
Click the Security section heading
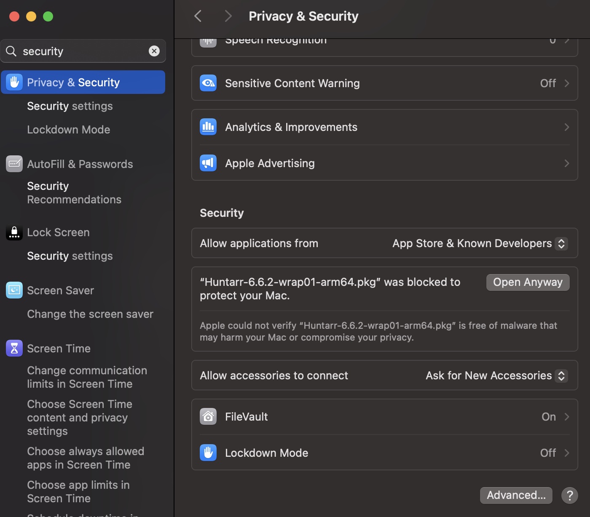pyautogui.click(x=222, y=213)
